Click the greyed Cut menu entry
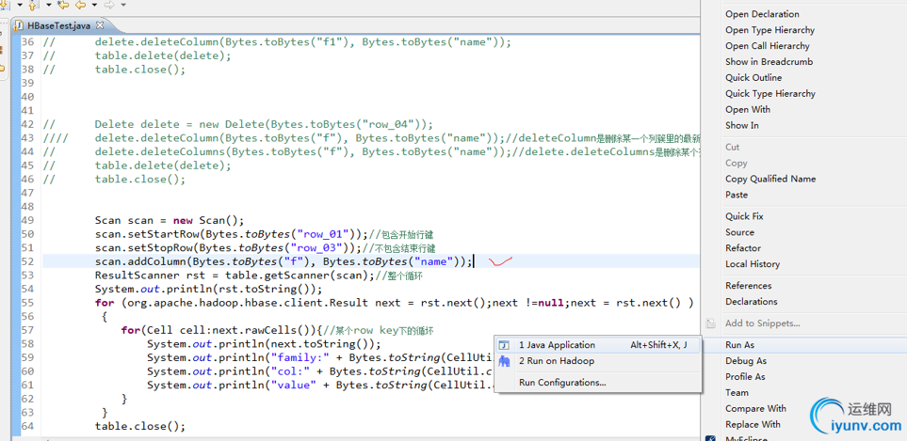 [733, 148]
